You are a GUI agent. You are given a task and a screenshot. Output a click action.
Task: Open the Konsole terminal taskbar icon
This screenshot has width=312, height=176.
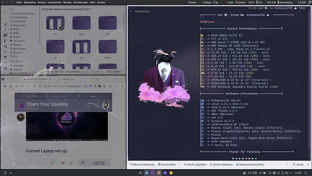click(153, 173)
